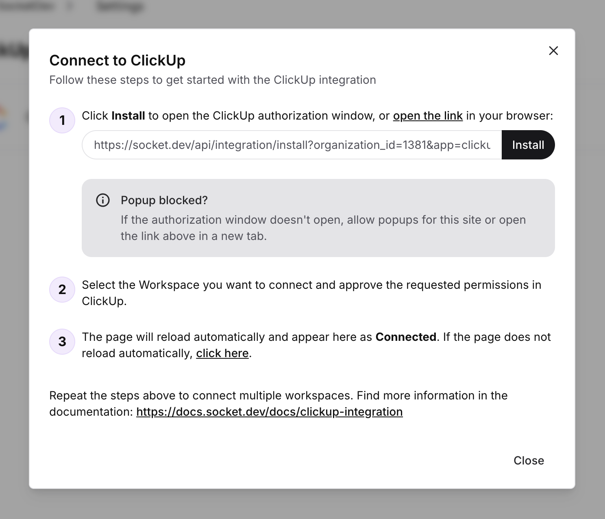Dismiss the dialog with the X icon
The height and width of the screenshot is (519, 605).
[553, 51]
